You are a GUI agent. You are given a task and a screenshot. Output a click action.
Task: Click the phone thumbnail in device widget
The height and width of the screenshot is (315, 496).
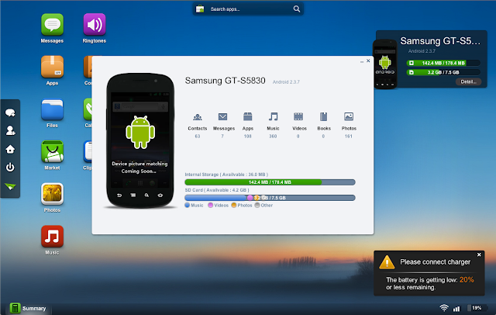pyautogui.click(x=385, y=64)
